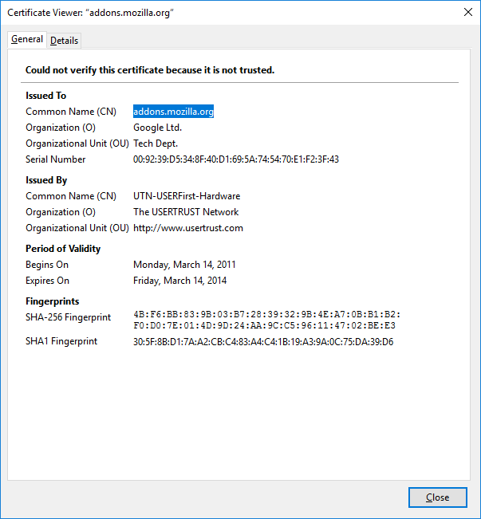
Task: Select the SHA1 fingerprint value 30:5F:8B
Action: click(263, 341)
